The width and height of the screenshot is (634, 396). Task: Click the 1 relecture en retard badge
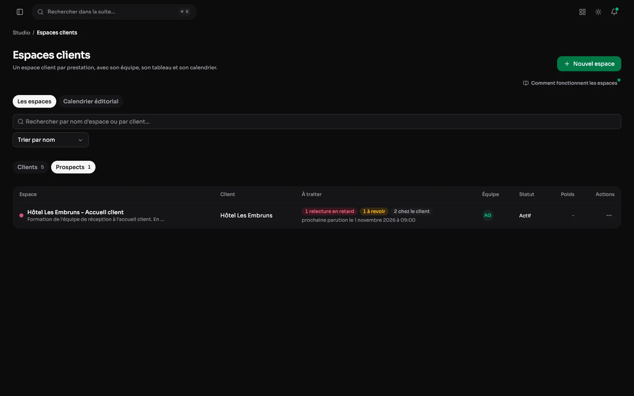(x=330, y=211)
